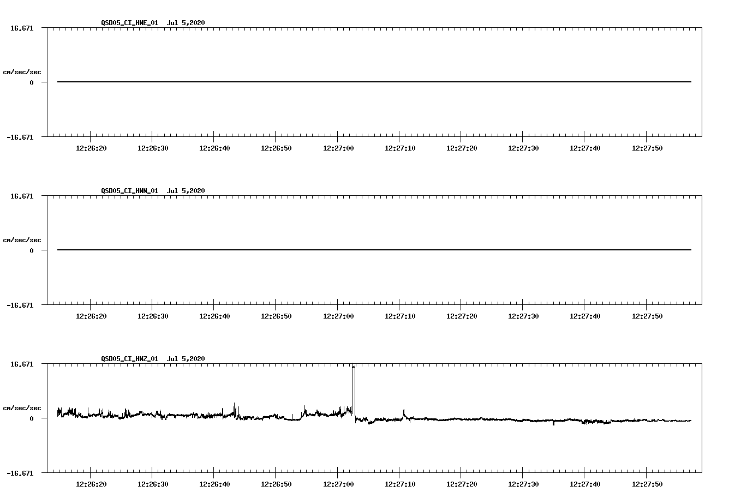Viewport: 741px width, 504px height.
Task: Click the 12:26:50 time label under HNE plot
Action: 276,148
